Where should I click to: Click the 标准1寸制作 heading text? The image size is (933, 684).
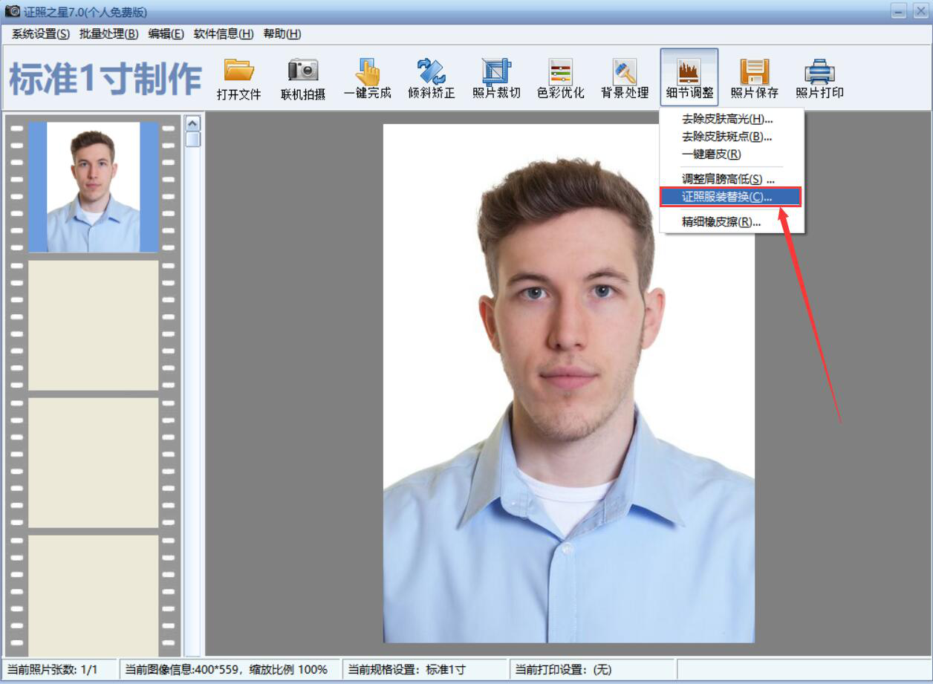(x=105, y=79)
